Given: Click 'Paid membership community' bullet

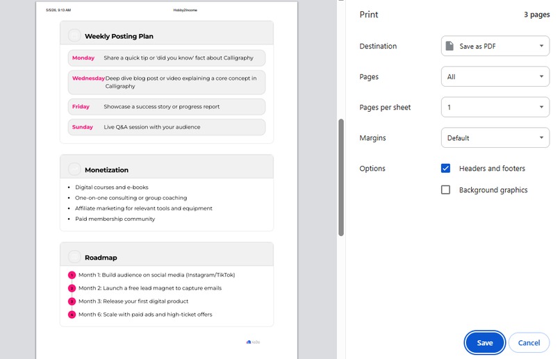Looking at the screenshot, I should pyautogui.click(x=115, y=219).
